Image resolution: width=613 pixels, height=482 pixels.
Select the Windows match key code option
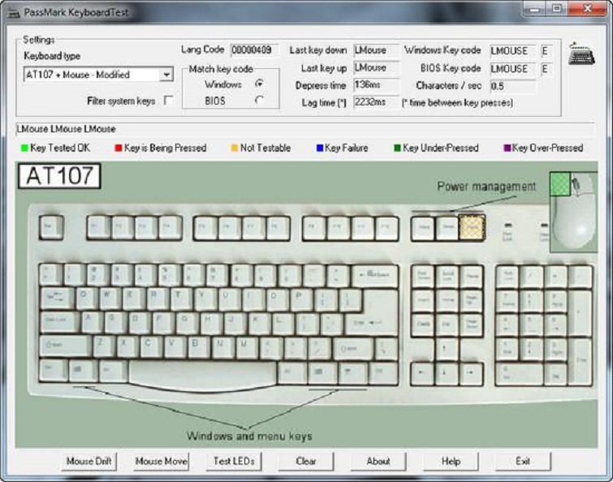[x=259, y=84]
